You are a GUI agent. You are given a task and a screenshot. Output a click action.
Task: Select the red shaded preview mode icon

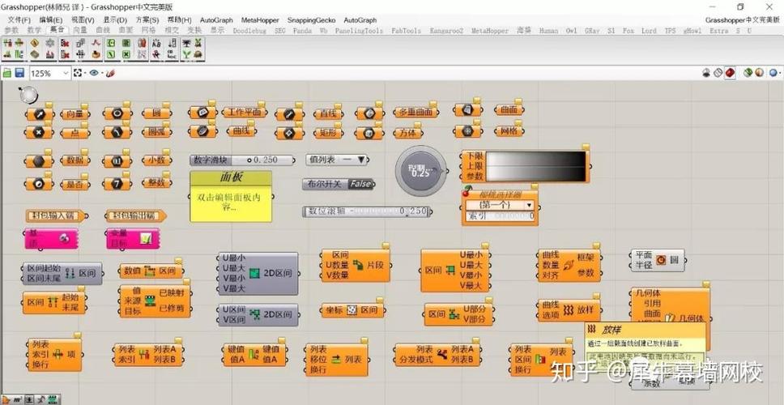730,73
